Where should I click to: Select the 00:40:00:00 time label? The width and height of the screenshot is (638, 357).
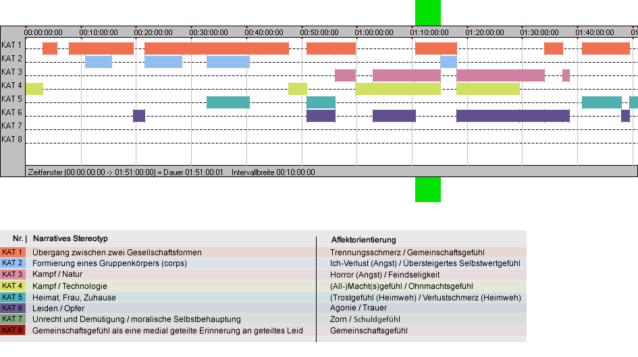264,32
